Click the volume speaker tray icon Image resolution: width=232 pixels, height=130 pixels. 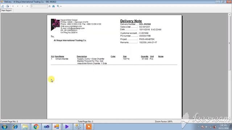pos(206,127)
